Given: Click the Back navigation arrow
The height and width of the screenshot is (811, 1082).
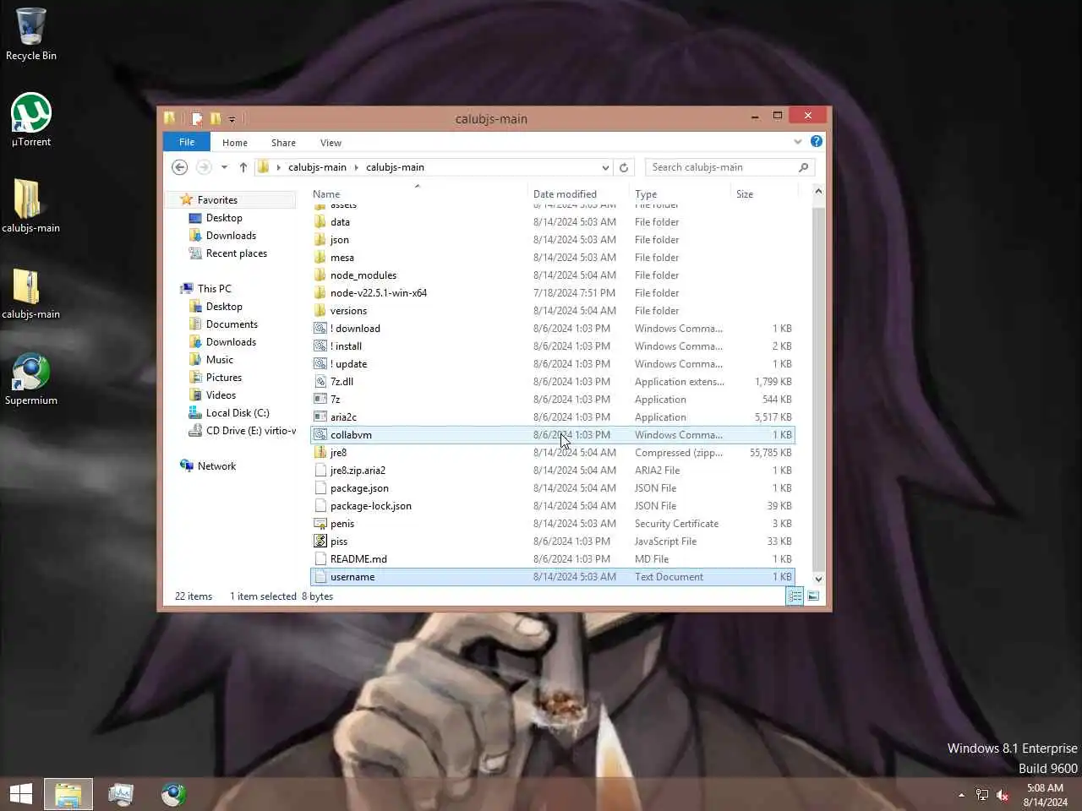Looking at the screenshot, I should pos(179,167).
